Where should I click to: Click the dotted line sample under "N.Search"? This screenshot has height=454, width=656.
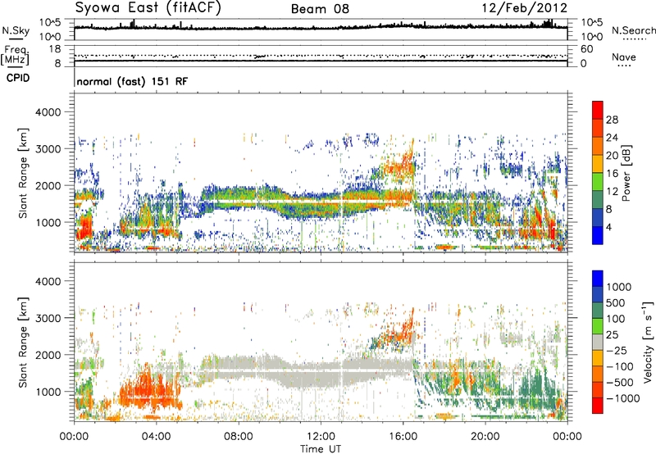pyautogui.click(x=634, y=39)
